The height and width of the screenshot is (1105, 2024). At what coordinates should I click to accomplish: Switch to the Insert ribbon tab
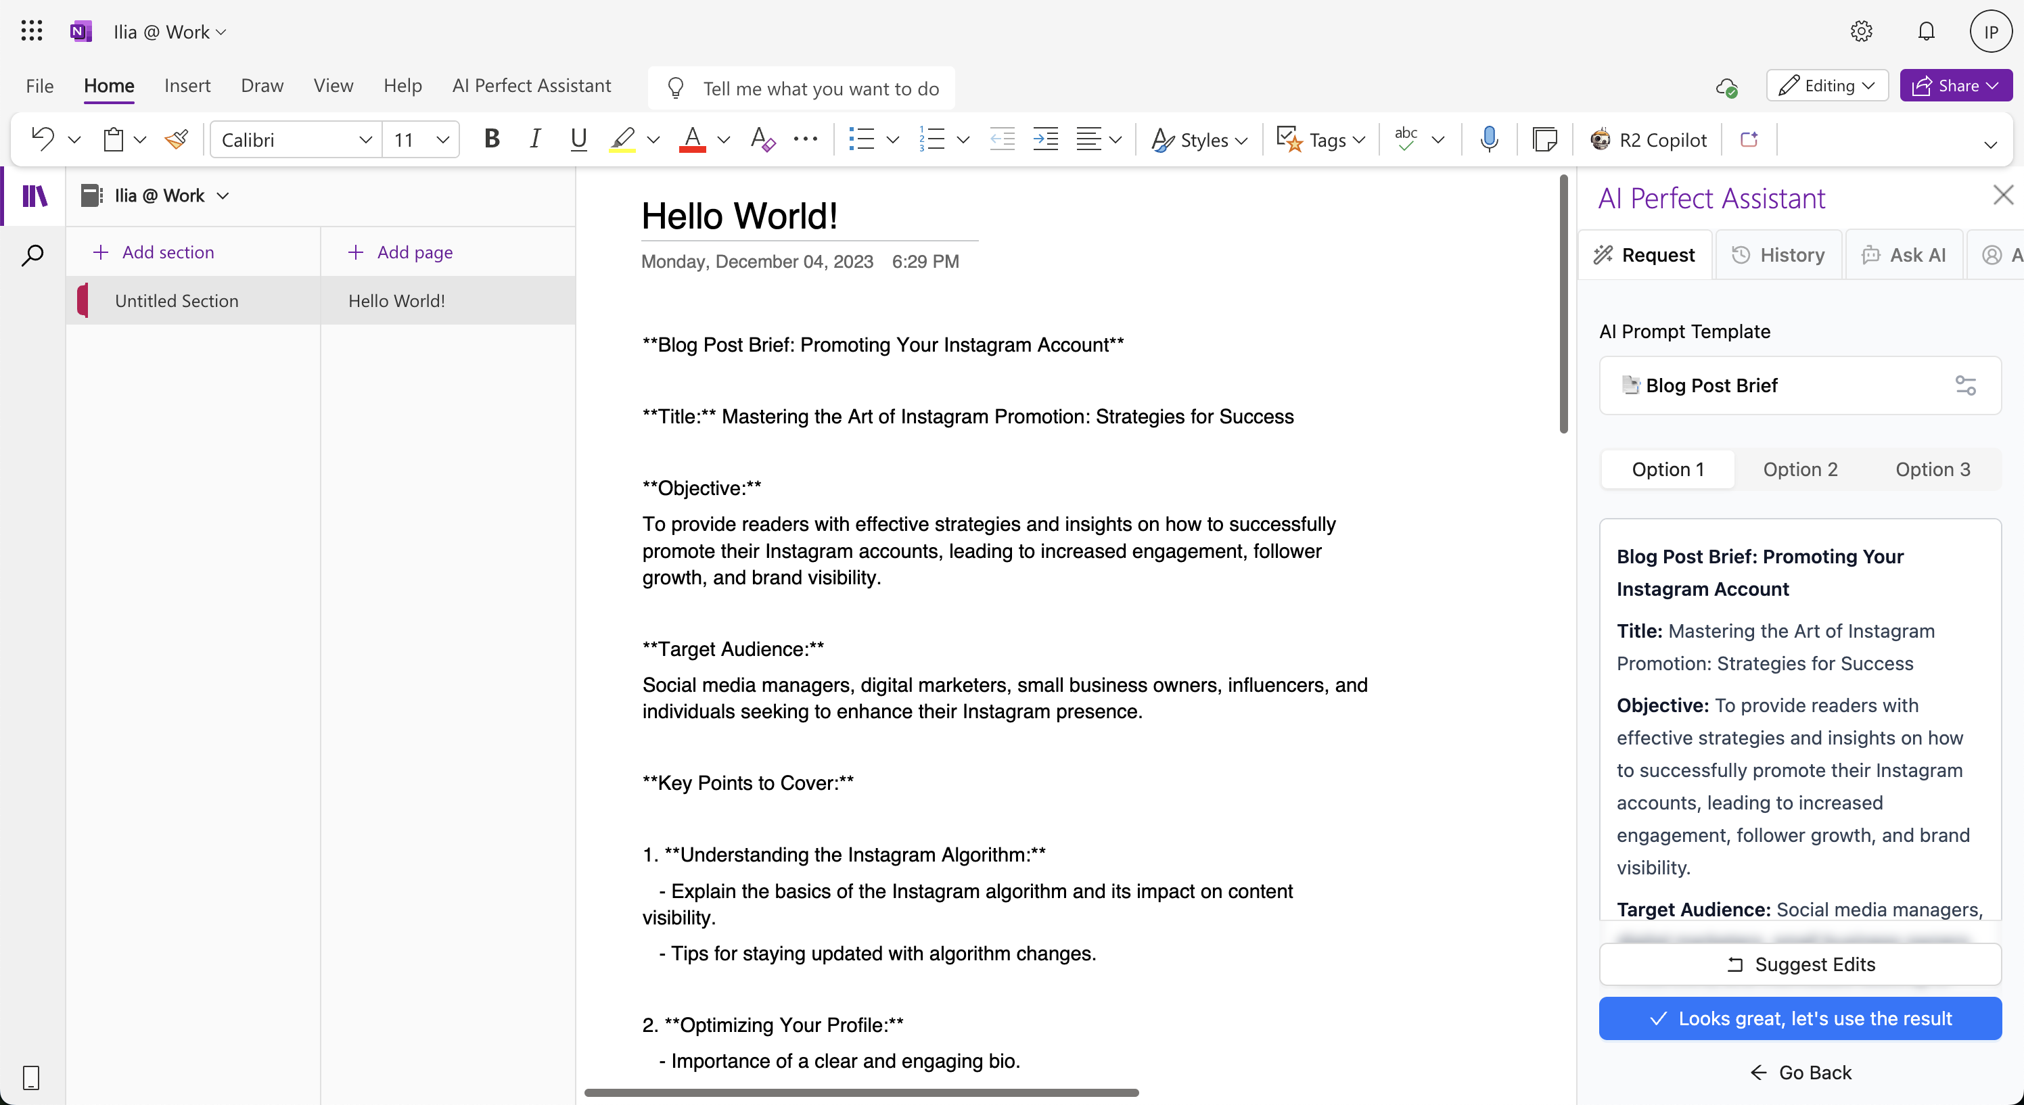pos(187,86)
